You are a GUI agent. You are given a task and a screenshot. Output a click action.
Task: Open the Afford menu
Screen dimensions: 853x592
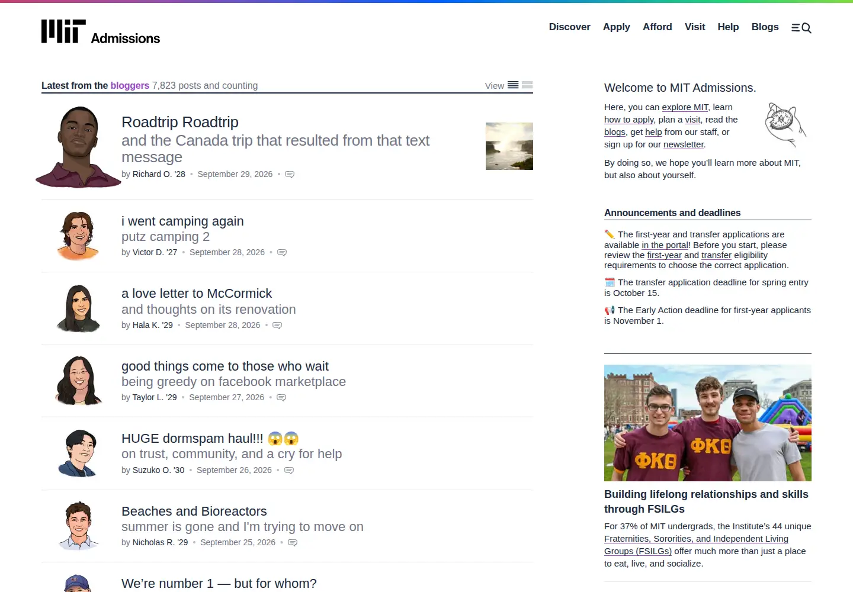[x=658, y=27]
